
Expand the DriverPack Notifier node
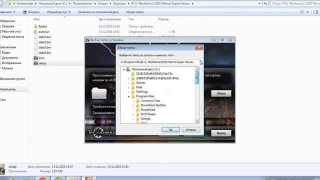[x=133, y=105]
